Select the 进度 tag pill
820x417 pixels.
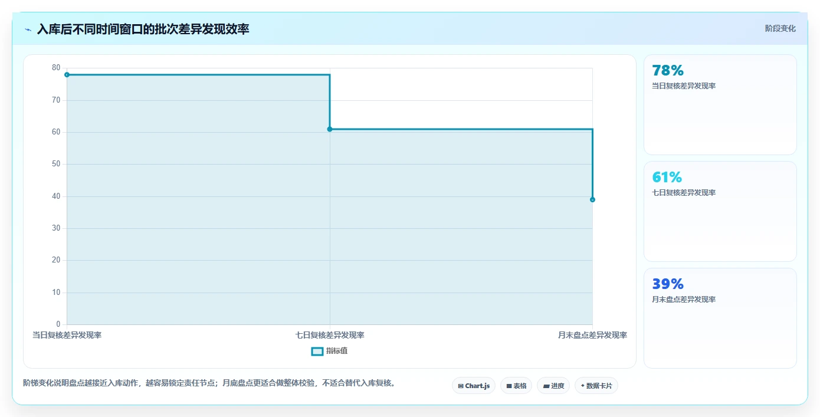(x=553, y=386)
